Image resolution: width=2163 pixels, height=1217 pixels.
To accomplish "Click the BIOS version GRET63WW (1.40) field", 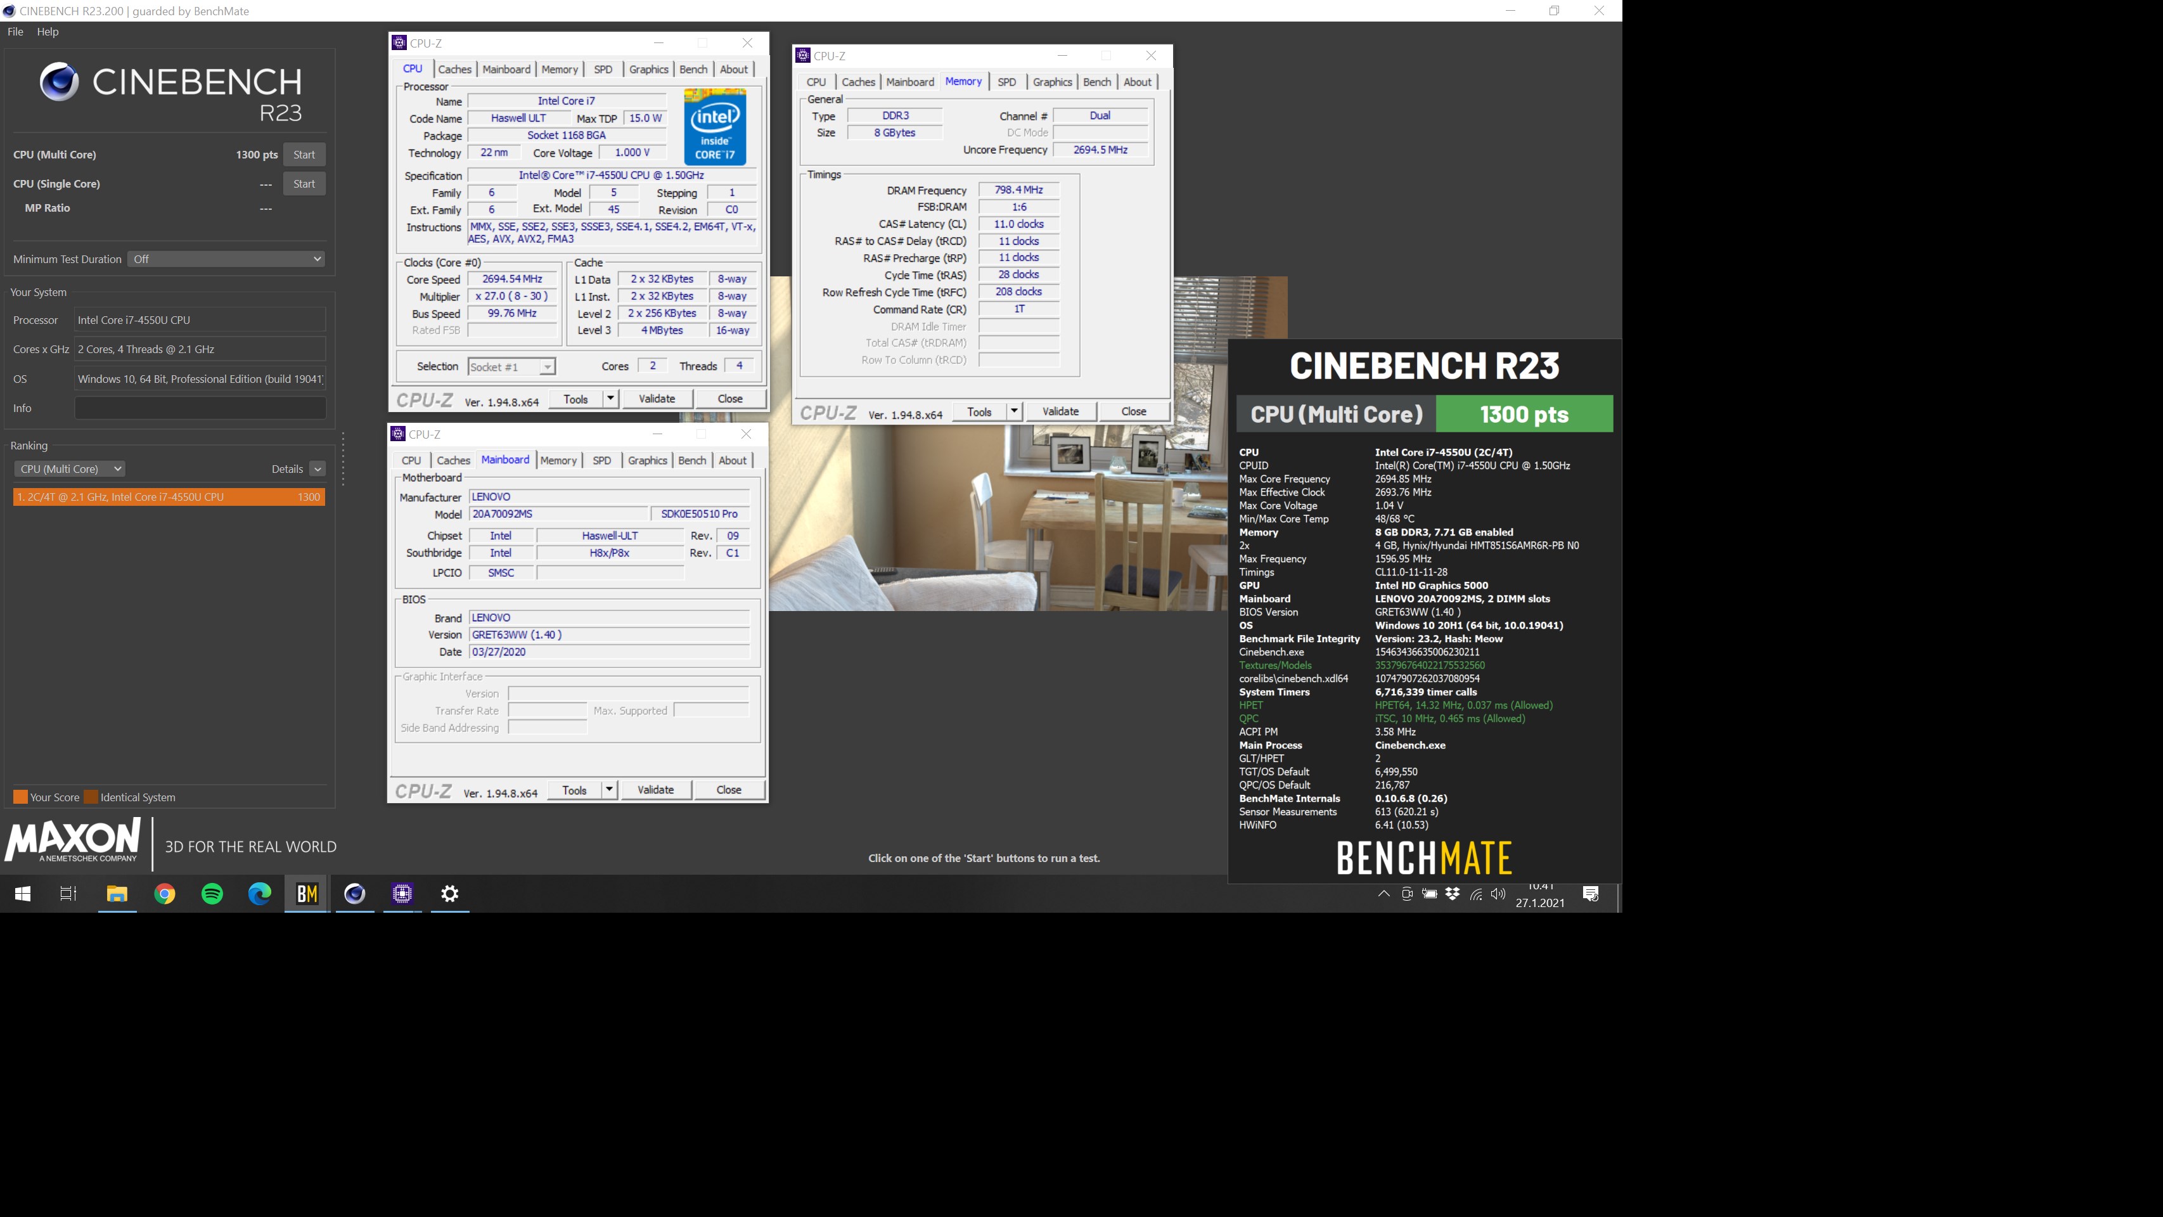I will pos(609,634).
